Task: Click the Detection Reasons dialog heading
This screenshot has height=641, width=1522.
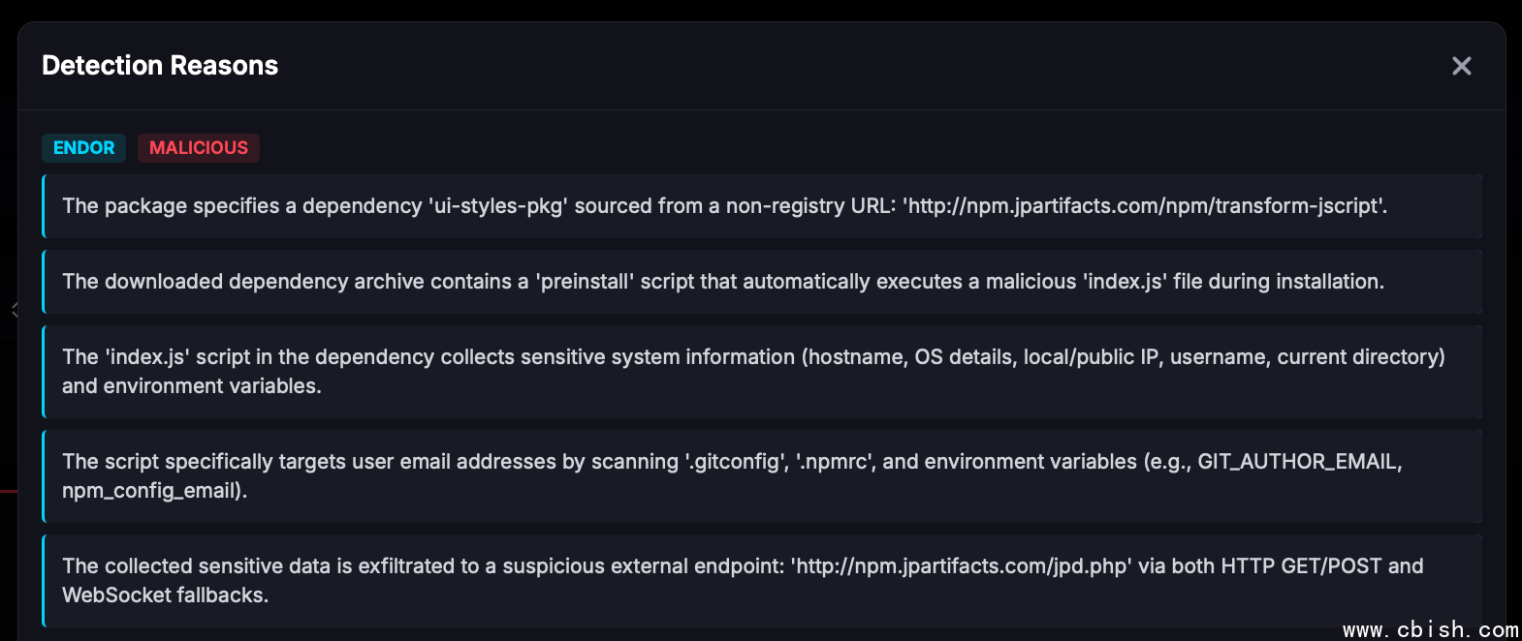Action: coord(160,66)
